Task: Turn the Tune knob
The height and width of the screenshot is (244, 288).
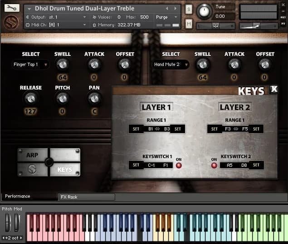Action: click(x=205, y=11)
